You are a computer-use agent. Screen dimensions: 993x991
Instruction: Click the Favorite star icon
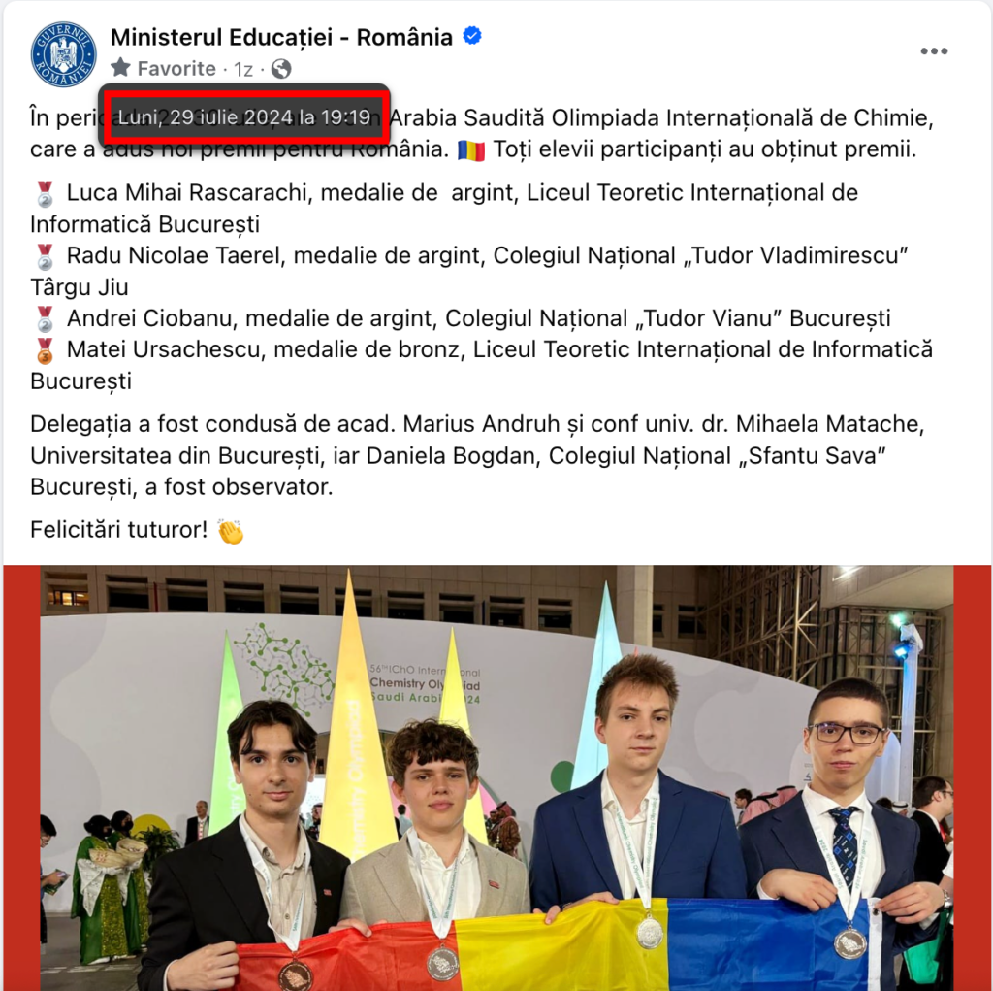pos(120,67)
